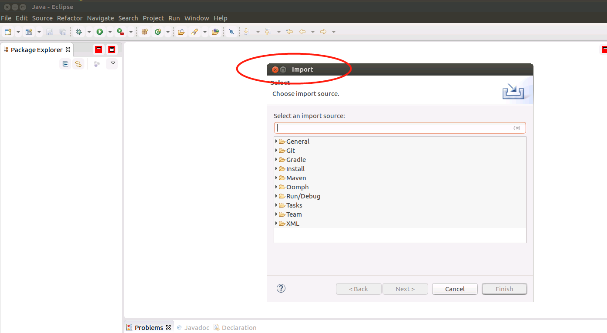Switch to the Problems tab
Image resolution: width=607 pixels, height=333 pixels.
(149, 327)
